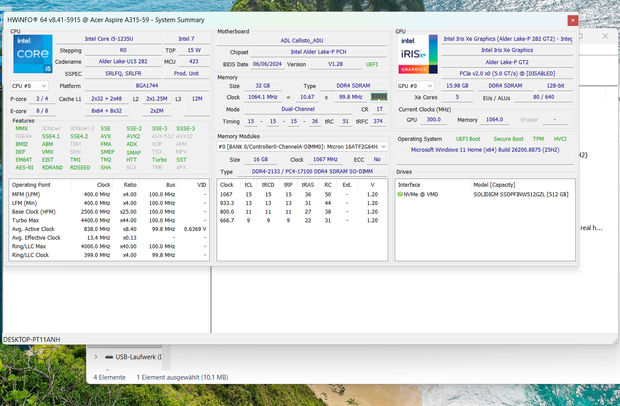The width and height of the screenshot is (620, 406).
Task: Click the VID column header
Action: pos(193,185)
